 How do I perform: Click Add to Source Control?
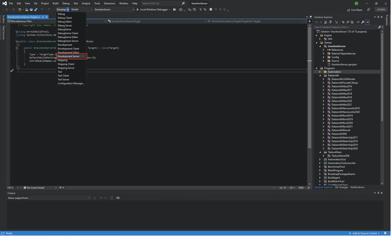365,233
